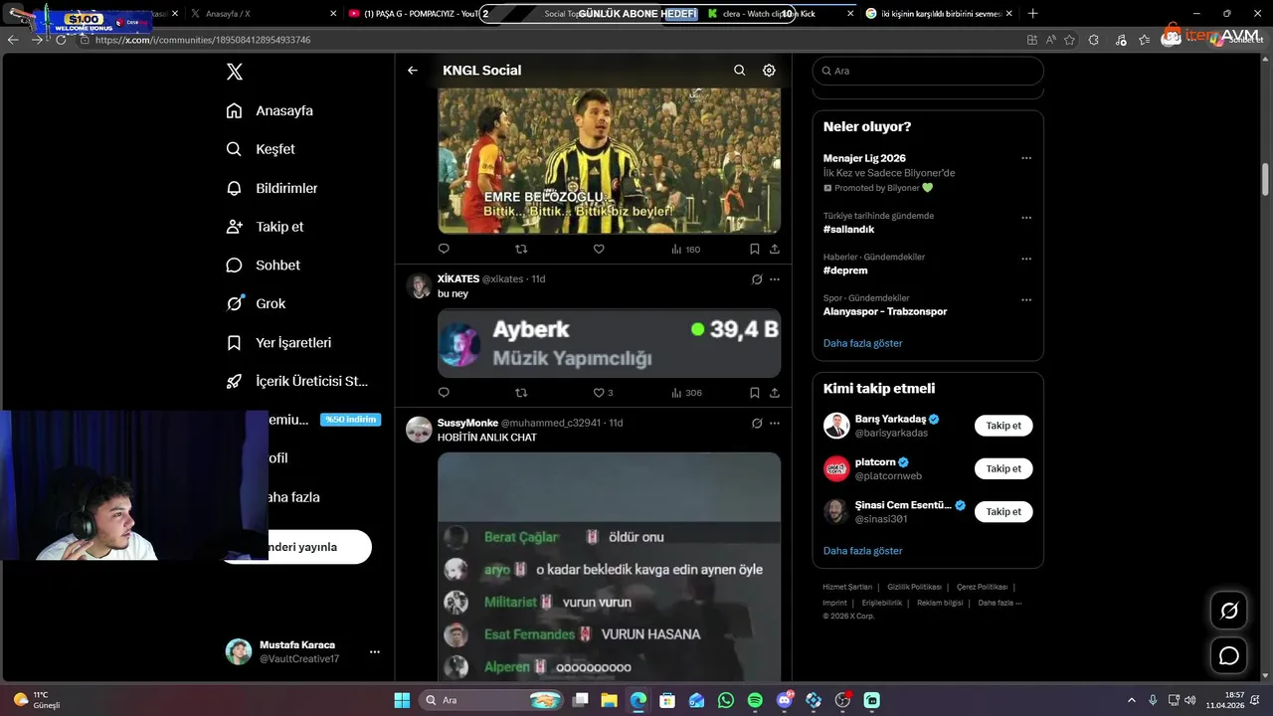Open İçerik Üreticisi Stüdyosu in sidebar

point(296,381)
